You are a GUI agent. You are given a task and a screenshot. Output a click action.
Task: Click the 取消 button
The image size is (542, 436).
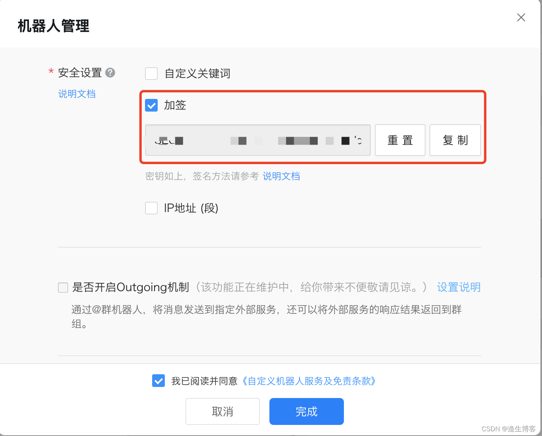tap(223, 411)
